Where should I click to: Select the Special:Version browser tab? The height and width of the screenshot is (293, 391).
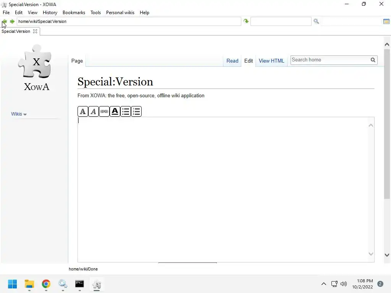[x=16, y=31]
